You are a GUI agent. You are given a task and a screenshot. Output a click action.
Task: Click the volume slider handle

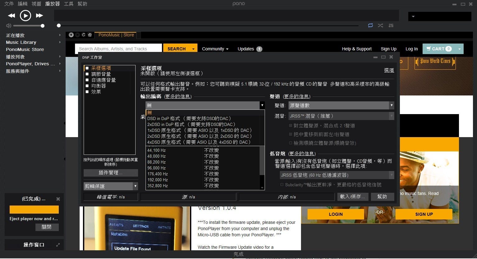pos(43,26)
